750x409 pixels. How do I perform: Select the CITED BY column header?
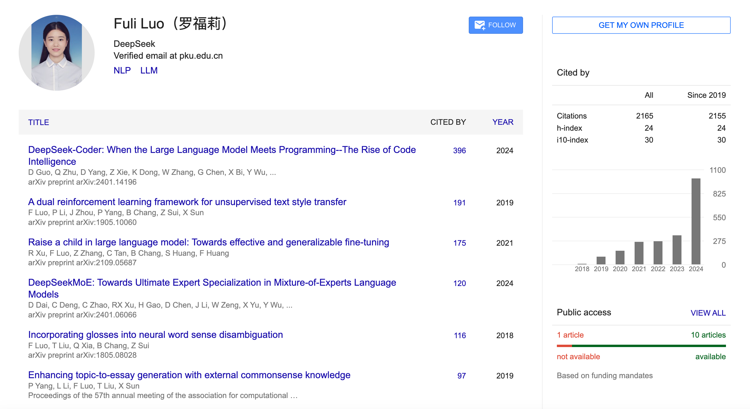pyautogui.click(x=448, y=122)
